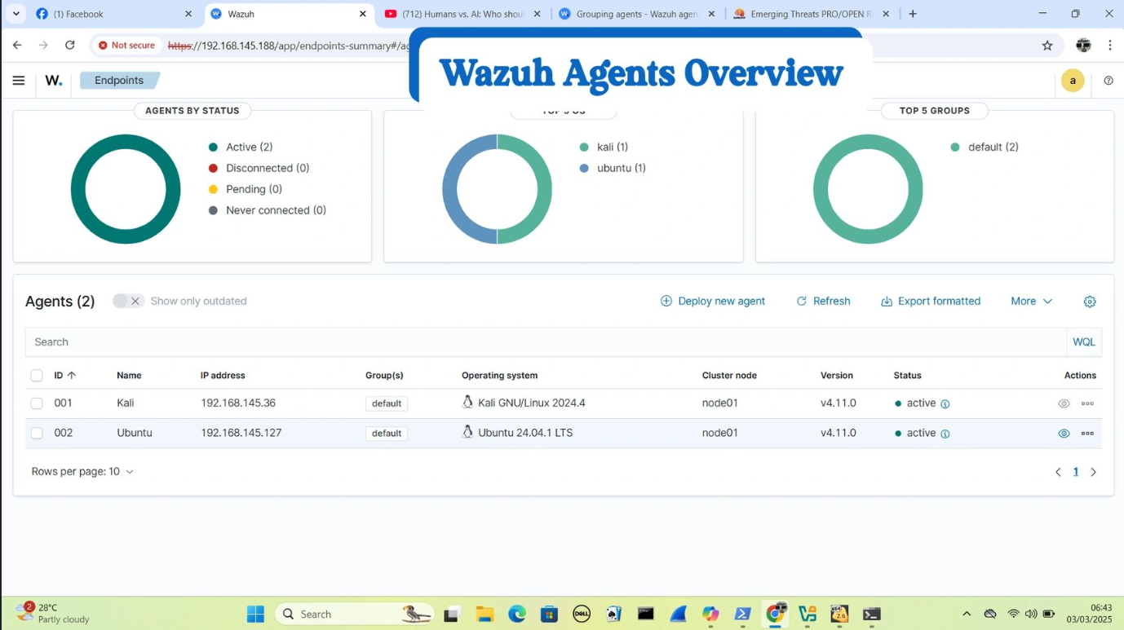This screenshot has width=1124, height=630.
Task: View details eye icon for Ubuntu agent
Action: coord(1064,434)
